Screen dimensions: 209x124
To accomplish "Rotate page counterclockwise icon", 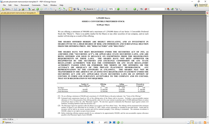I will pyautogui.click(x=60, y=9).
